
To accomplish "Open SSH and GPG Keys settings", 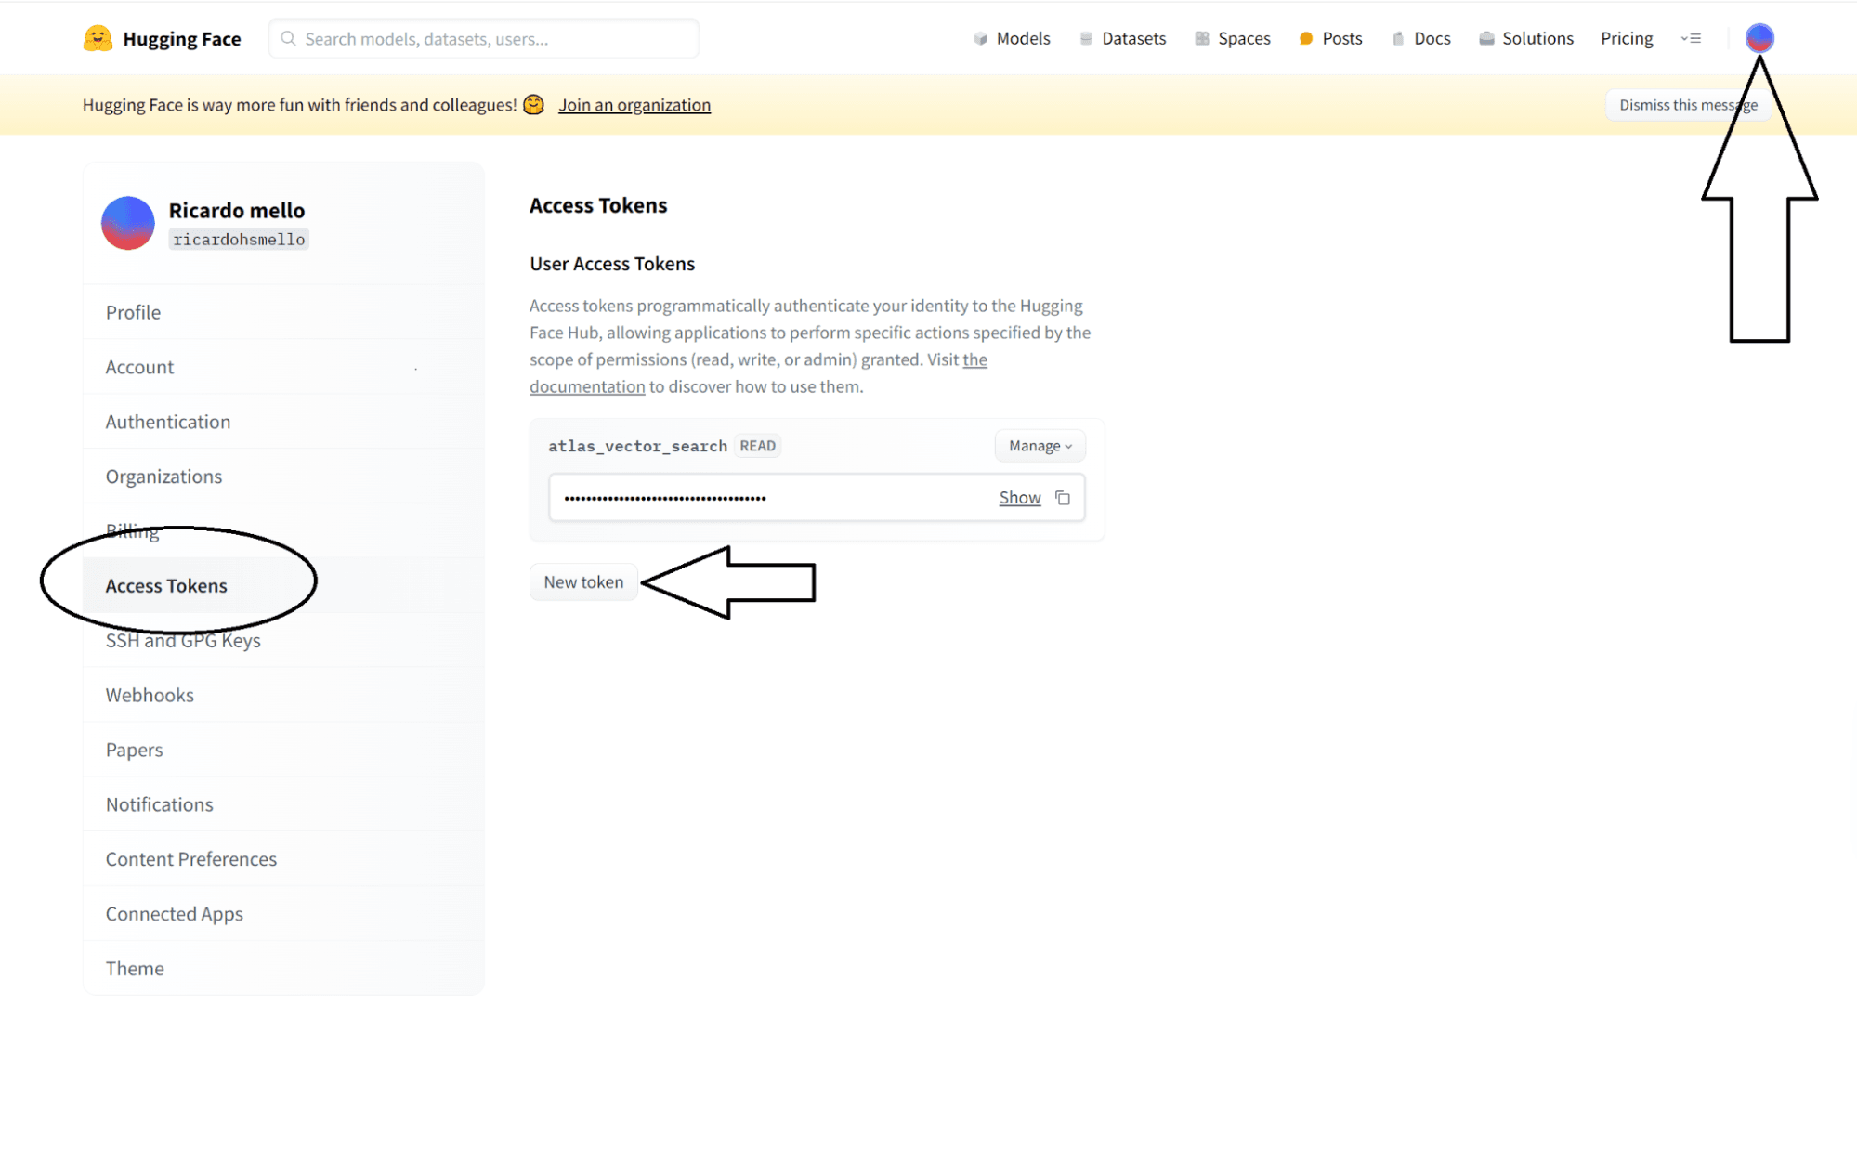I will [x=283, y=641].
